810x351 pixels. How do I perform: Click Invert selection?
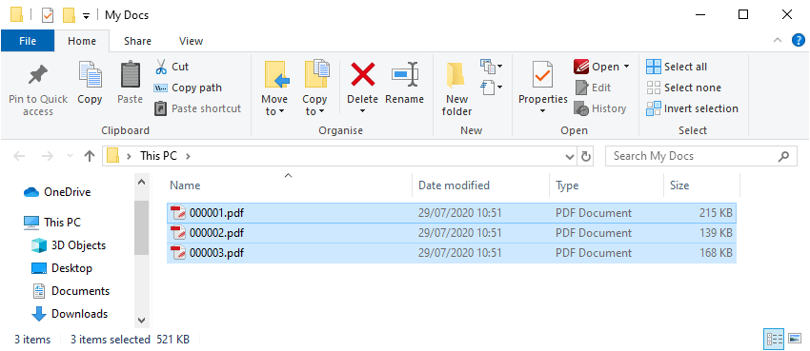click(692, 108)
